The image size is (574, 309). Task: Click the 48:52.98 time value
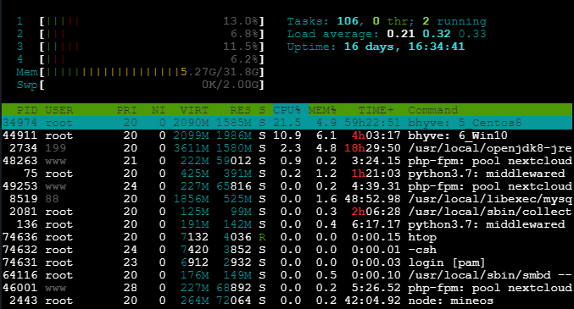372,199
